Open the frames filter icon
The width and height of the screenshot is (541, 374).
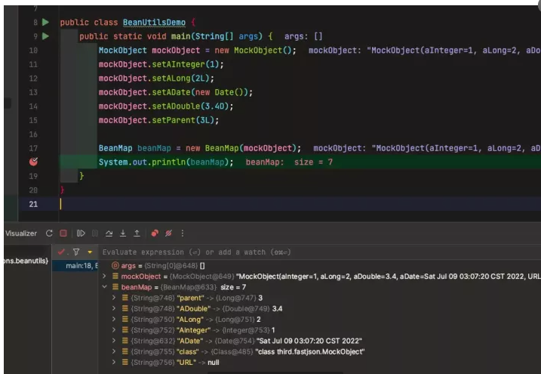pyautogui.click(x=76, y=252)
